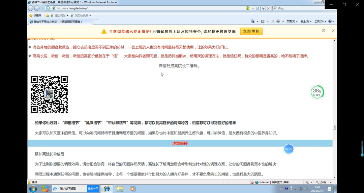This screenshot has height=193, width=364.
Task: Expand the 网页快讯库 dropdown
Action: pos(83,15)
